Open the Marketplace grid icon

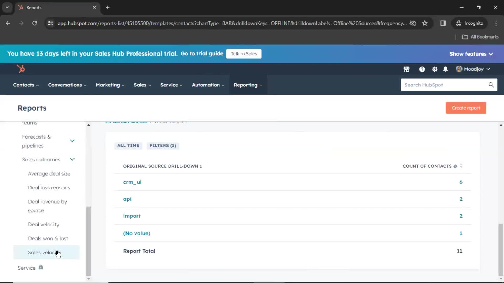point(407,69)
